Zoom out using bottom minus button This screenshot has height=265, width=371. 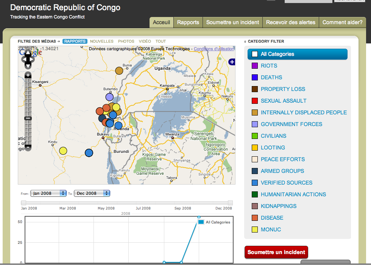point(28,148)
